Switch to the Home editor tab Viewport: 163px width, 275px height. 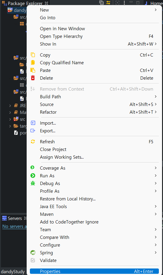tap(154, 3)
